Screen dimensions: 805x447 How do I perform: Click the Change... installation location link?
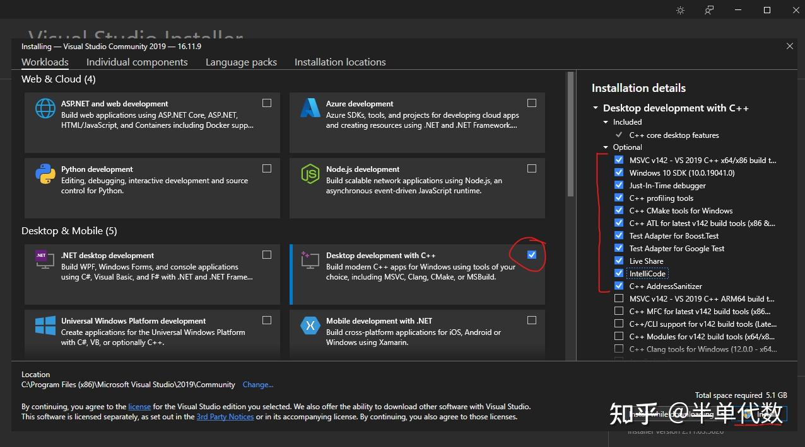click(258, 384)
